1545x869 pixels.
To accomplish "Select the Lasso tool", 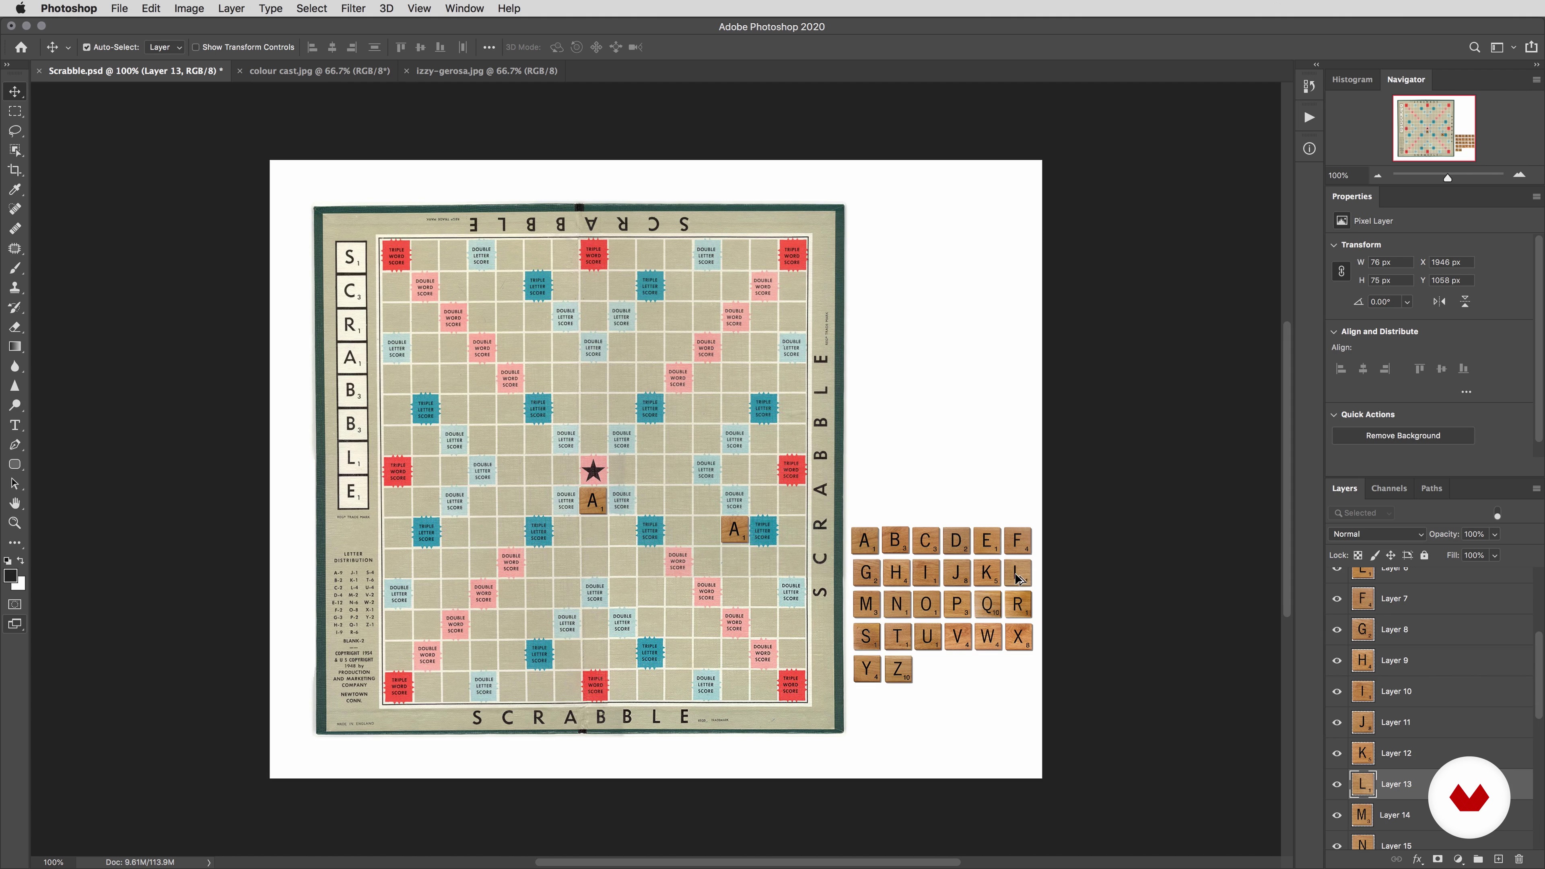I will pos(15,131).
